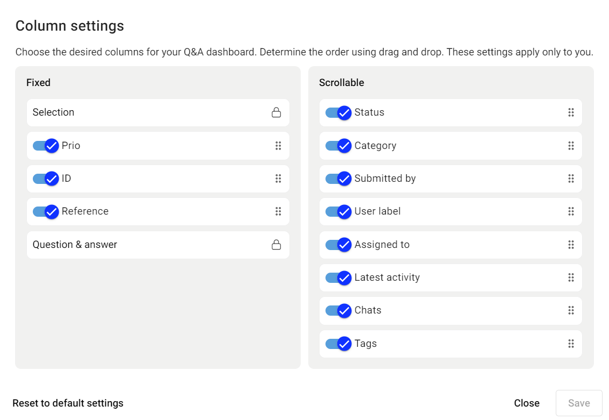Viewport: 609px width, 420px height.
Task: Toggle off the Reference column
Action: (46, 211)
